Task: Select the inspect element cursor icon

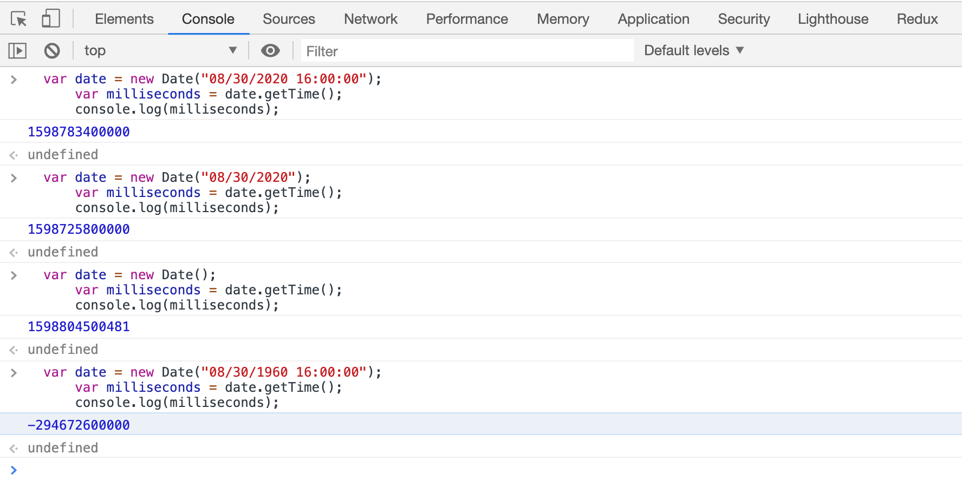Action: pyautogui.click(x=17, y=18)
